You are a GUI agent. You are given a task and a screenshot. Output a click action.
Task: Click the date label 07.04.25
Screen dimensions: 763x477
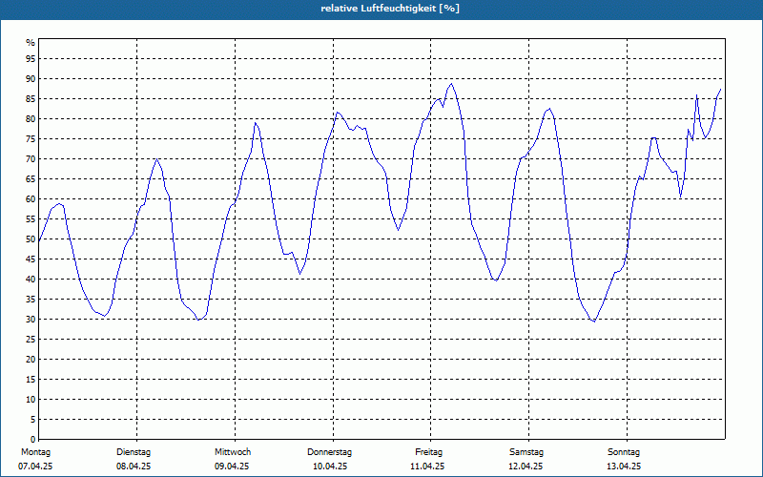[35, 467]
